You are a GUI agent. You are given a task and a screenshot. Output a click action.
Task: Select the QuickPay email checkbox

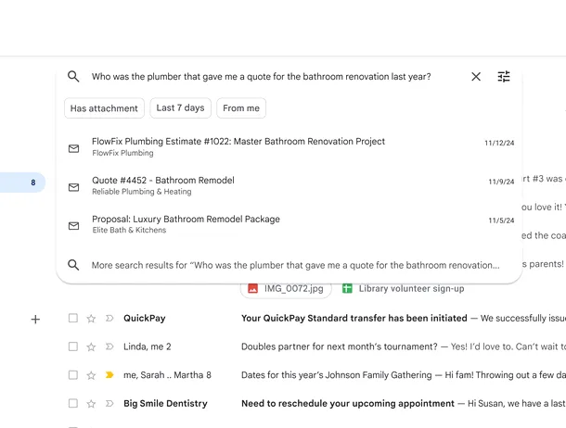(x=73, y=318)
